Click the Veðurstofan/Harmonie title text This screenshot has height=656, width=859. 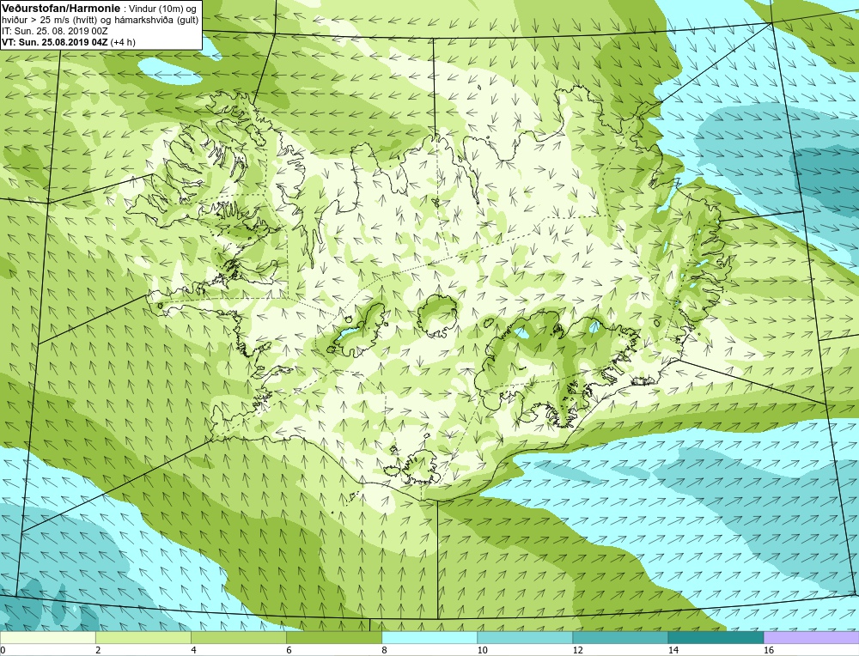(x=59, y=9)
